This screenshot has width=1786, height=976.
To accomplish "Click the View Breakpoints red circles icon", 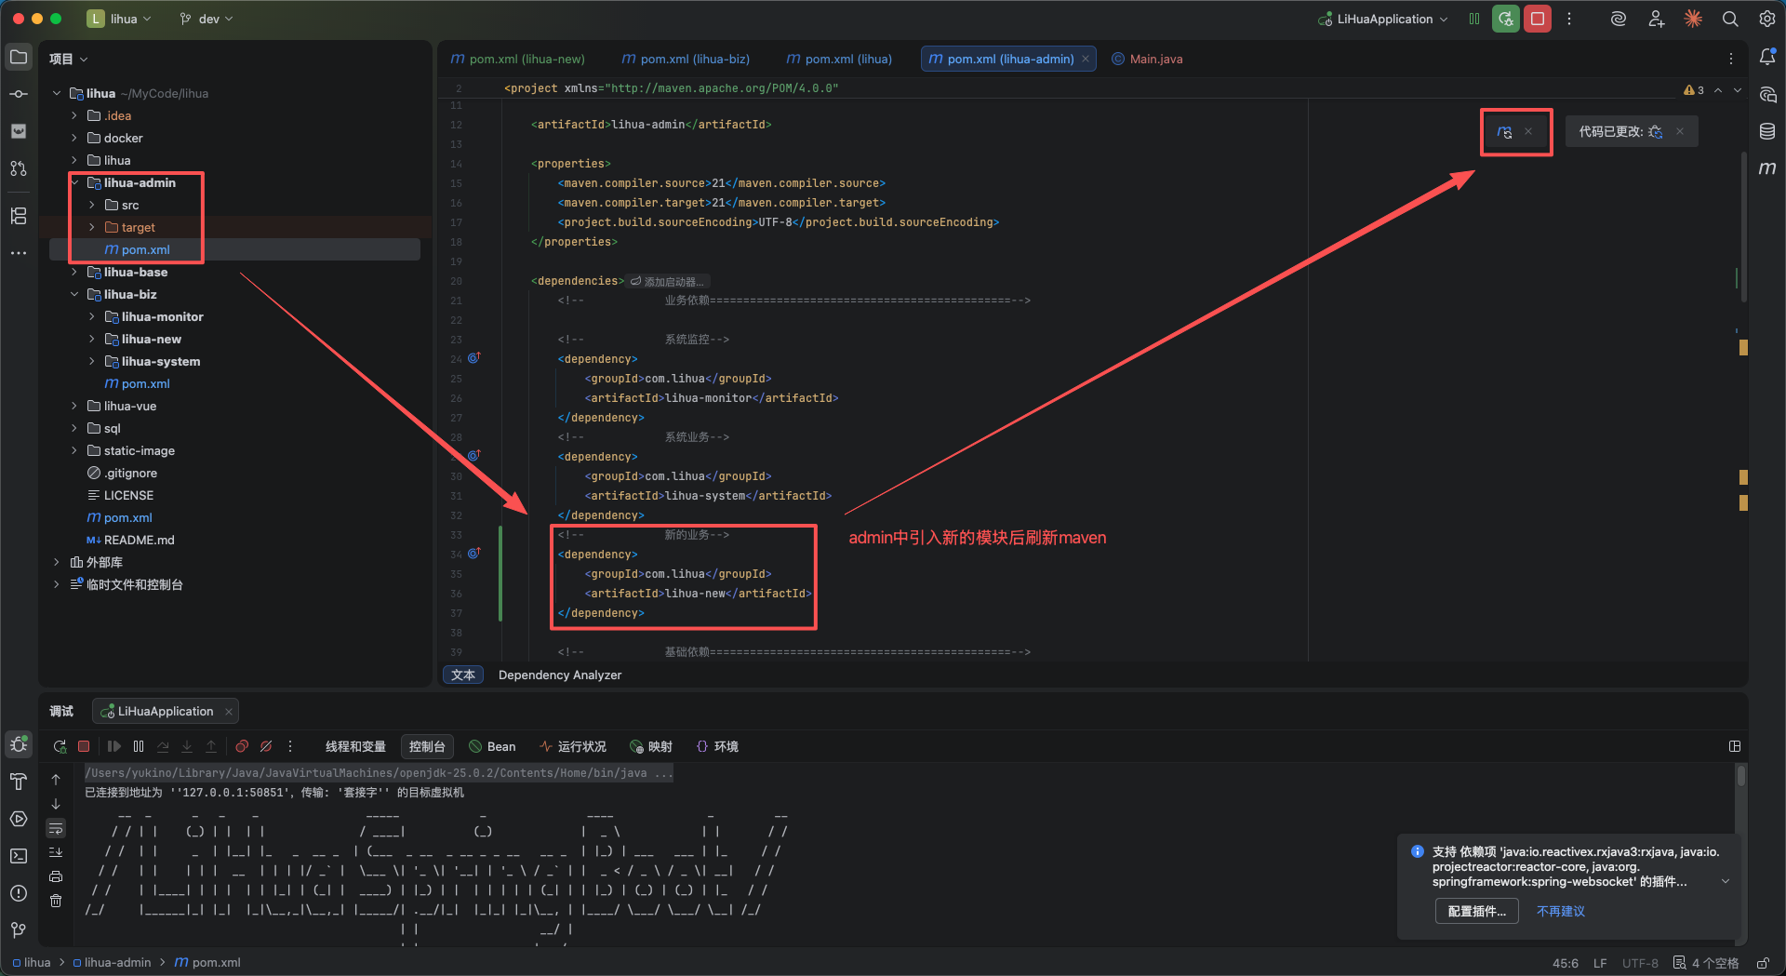I will pos(242,746).
